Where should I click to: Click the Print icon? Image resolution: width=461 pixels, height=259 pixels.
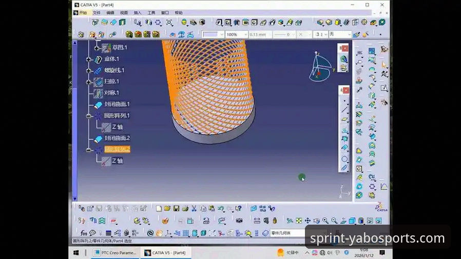185,209
